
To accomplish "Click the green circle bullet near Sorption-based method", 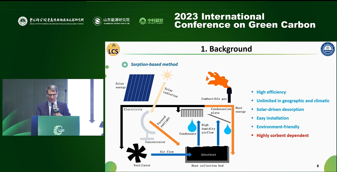I will (125, 64).
